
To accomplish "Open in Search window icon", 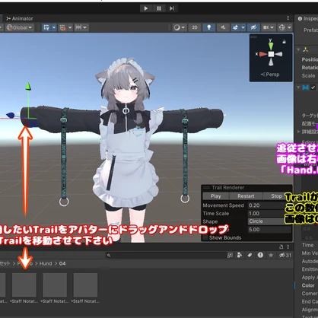I will tap(230, 255).
